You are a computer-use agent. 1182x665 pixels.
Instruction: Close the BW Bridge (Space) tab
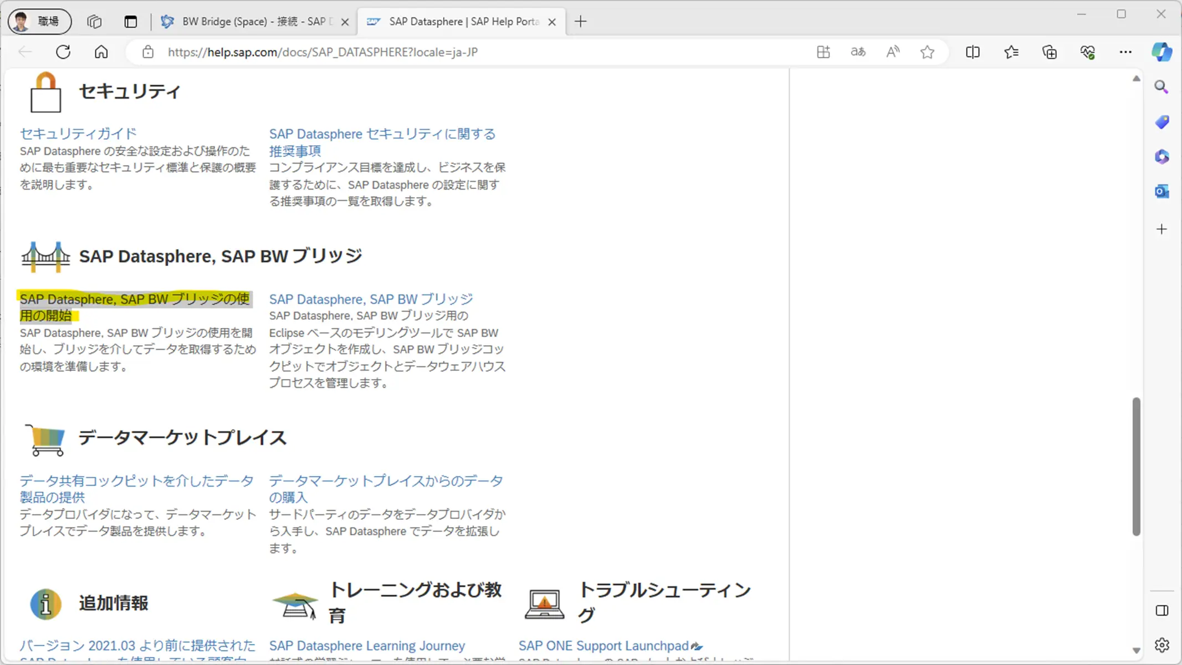(345, 22)
